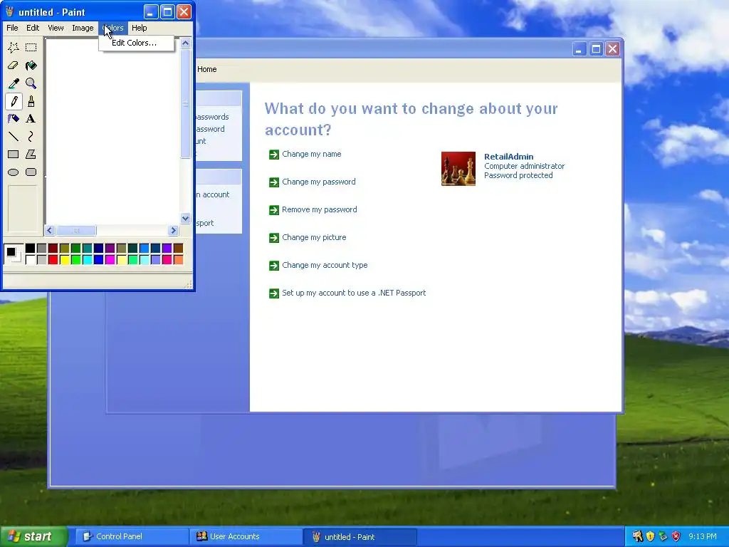This screenshot has height=547, width=729.
Task: Maximize the User Accounts window
Action: 596,49
